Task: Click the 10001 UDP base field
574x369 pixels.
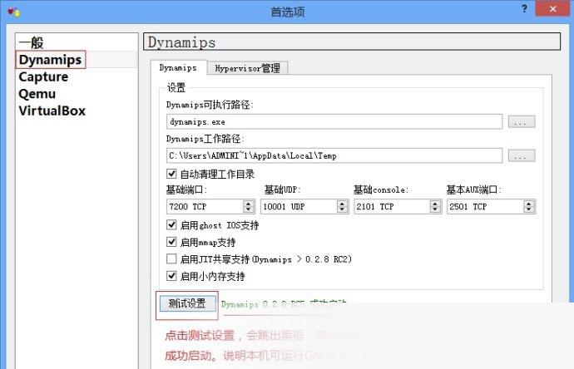Action: pos(299,207)
